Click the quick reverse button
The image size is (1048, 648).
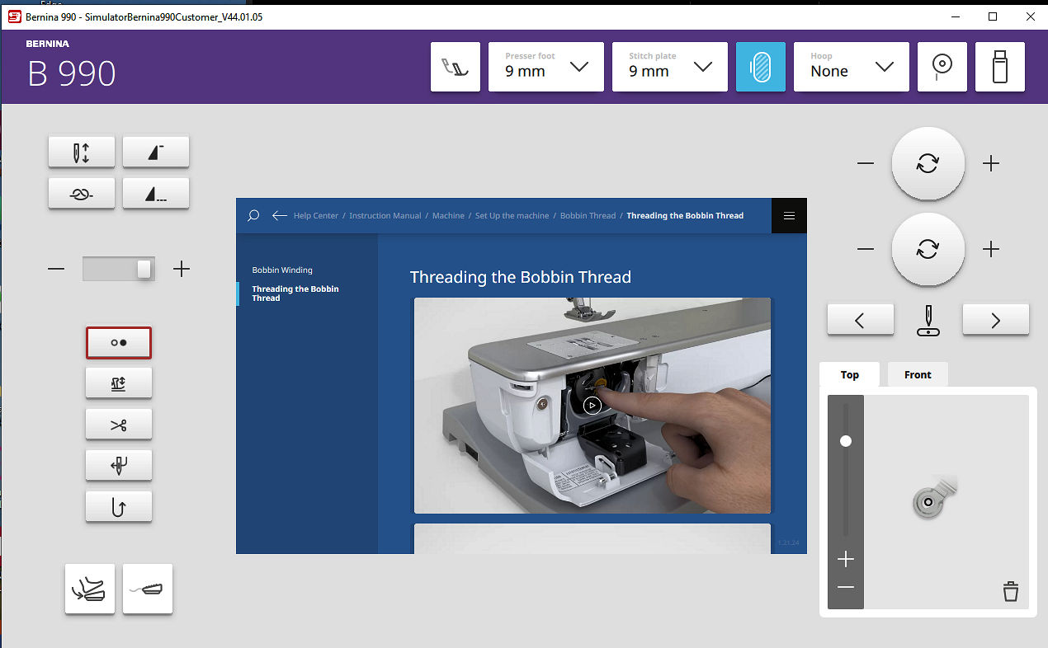pyautogui.click(x=119, y=506)
